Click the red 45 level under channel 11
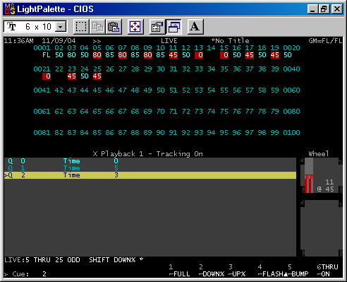 pyautogui.click(x=173, y=55)
